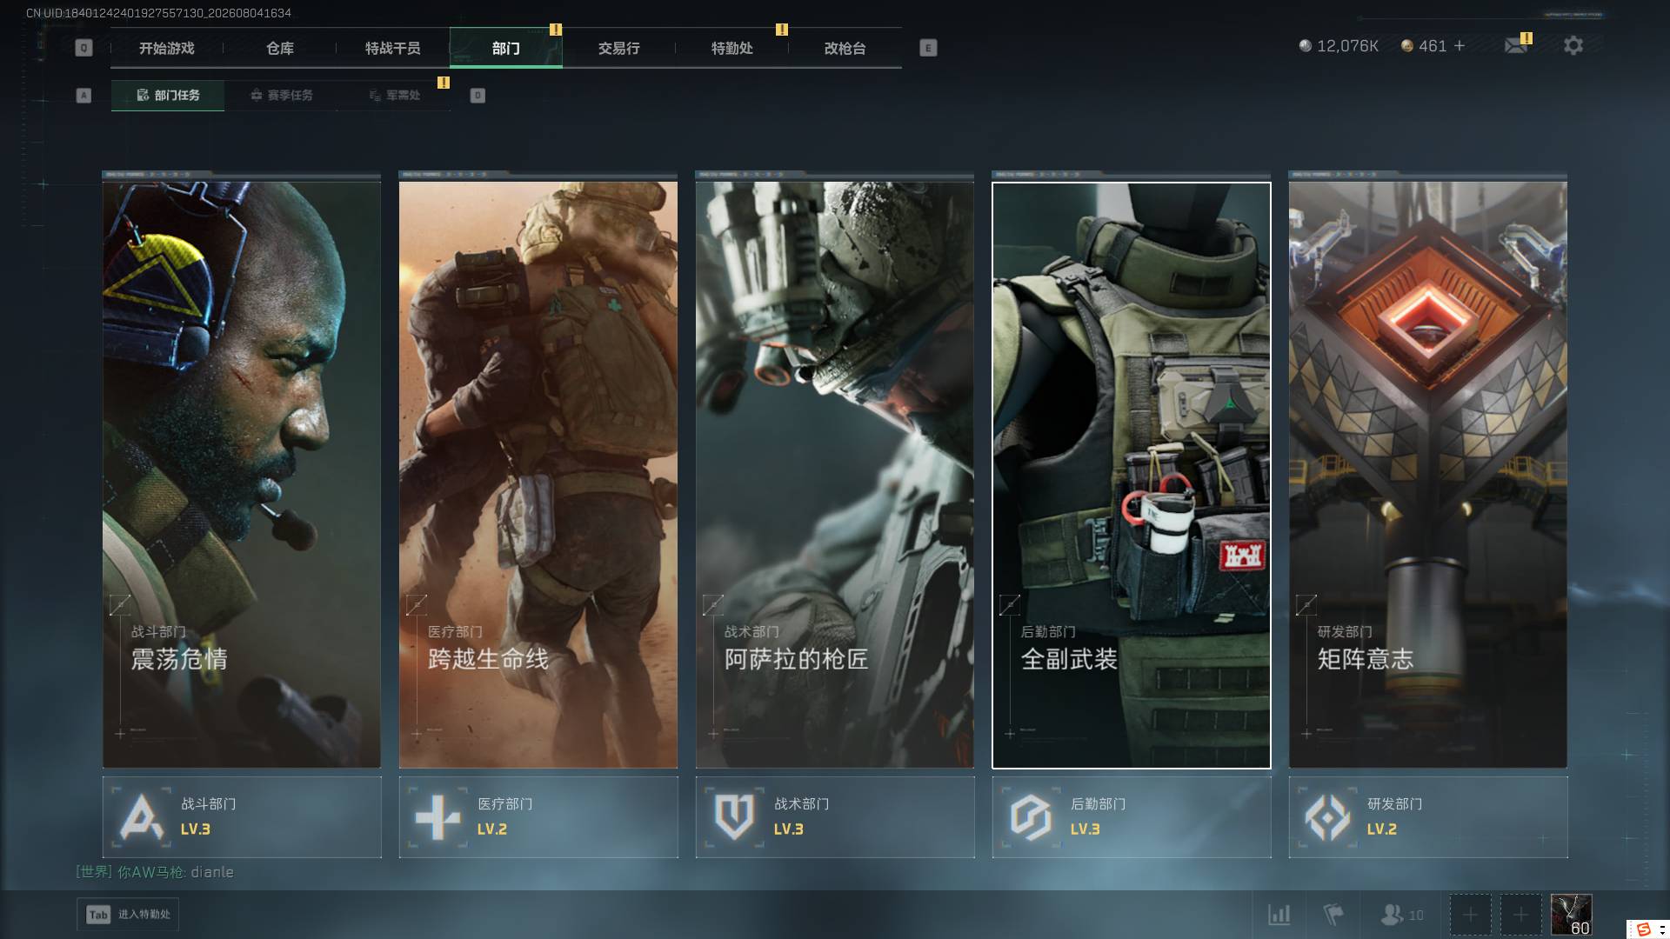Open the 跨越生命线 medical department card
The image size is (1670, 939).
(538, 475)
